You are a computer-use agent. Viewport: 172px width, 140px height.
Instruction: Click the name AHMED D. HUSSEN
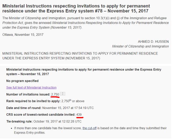[x=153, y=42]
